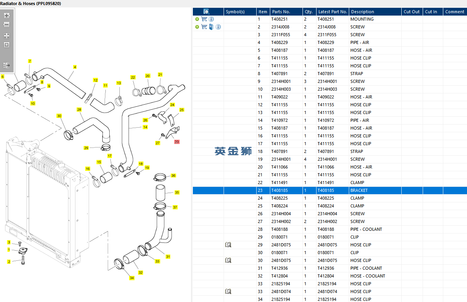Sort by Latest Part No. column header
The height and width of the screenshot is (302, 467).
332,12
